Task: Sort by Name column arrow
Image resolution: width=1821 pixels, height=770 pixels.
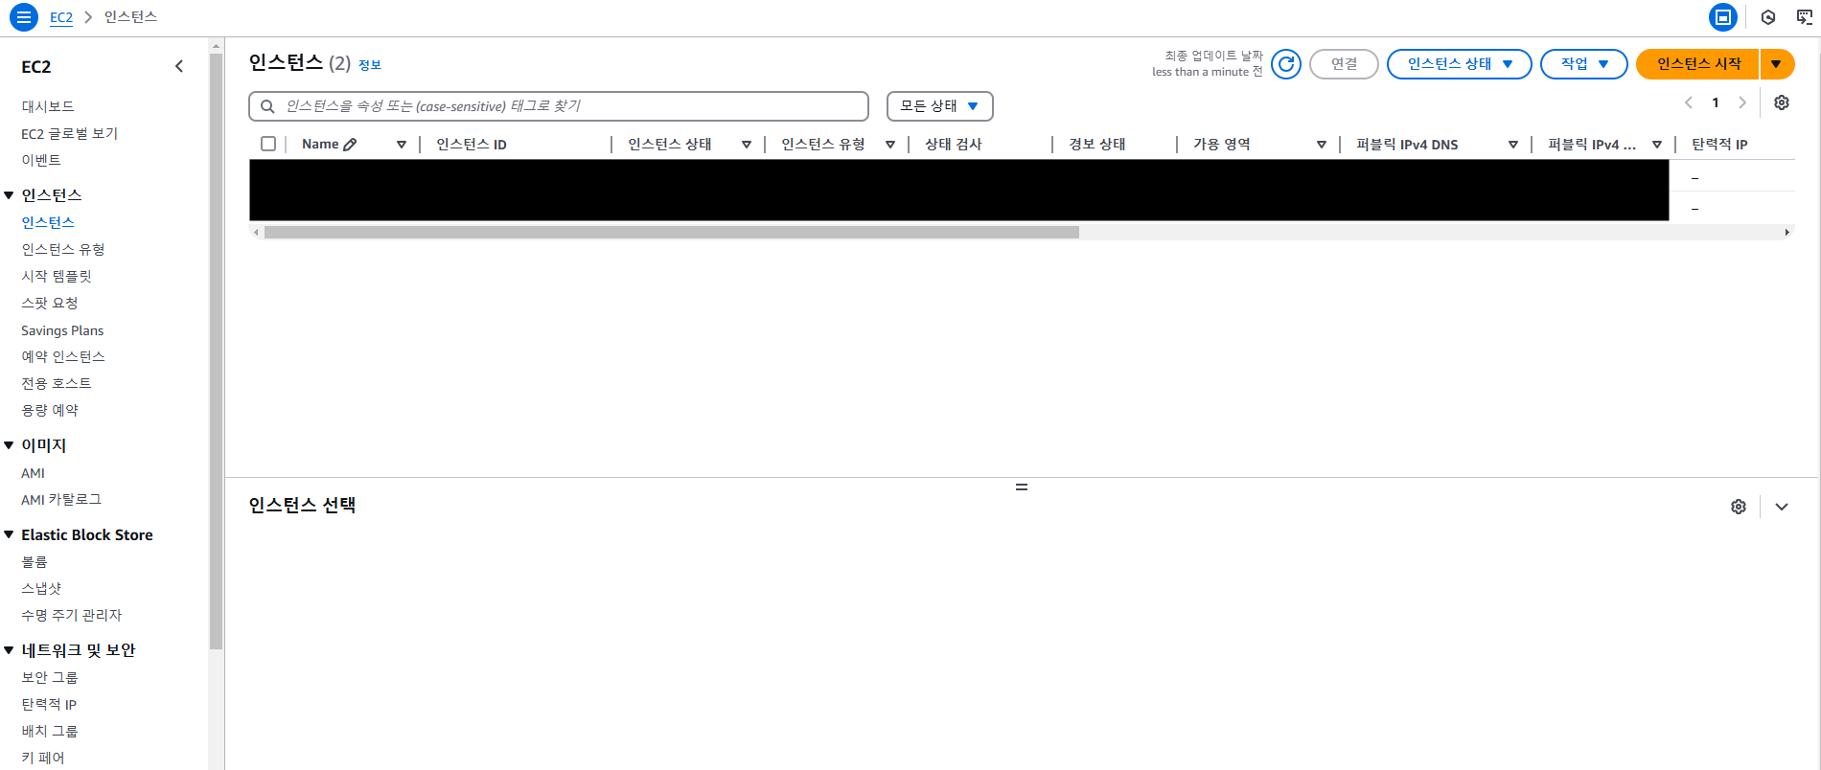Action: 402,145
